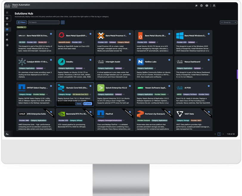The height and width of the screenshot is (196, 242).
Task: Toggle favorite star on the Bare Metal Ubuntu card
Action: coord(169,34)
